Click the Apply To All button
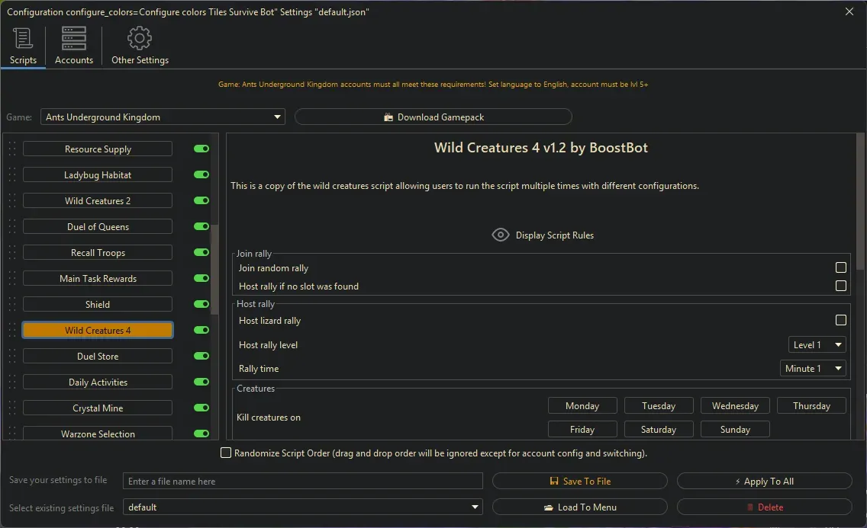This screenshot has height=528, width=867. coord(764,482)
